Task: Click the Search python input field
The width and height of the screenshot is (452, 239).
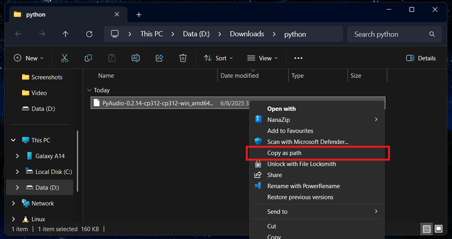Action: pos(390,34)
